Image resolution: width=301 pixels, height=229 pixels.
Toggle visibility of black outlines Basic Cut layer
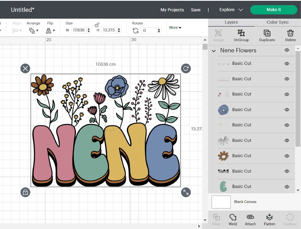(287, 171)
